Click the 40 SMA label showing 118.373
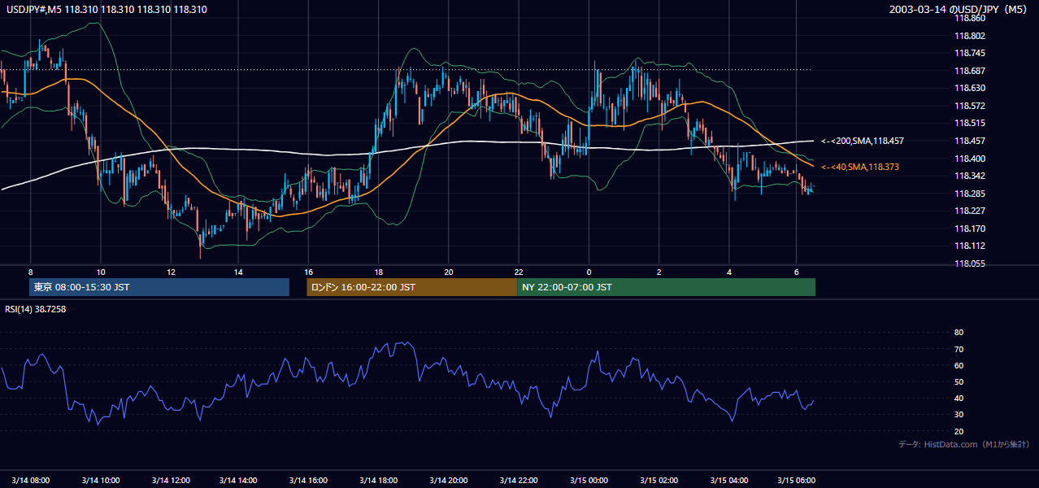Image resolution: width=1039 pixels, height=488 pixels. 860,167
